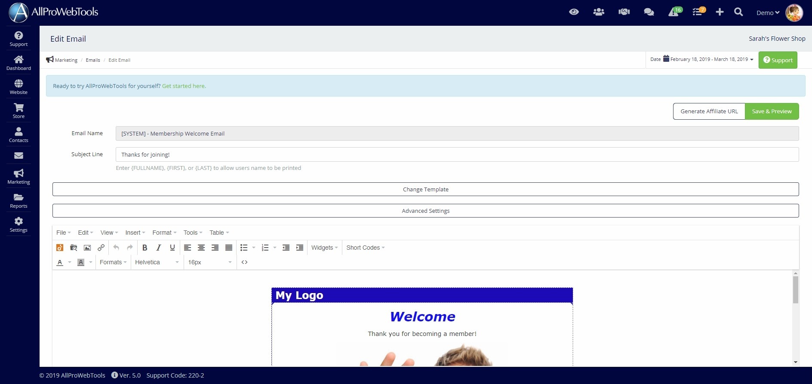Open Dashboard from the sidebar
812x384 pixels.
point(18,63)
